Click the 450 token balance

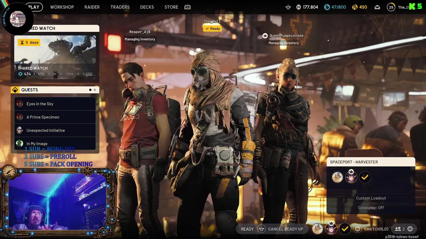[363, 7]
